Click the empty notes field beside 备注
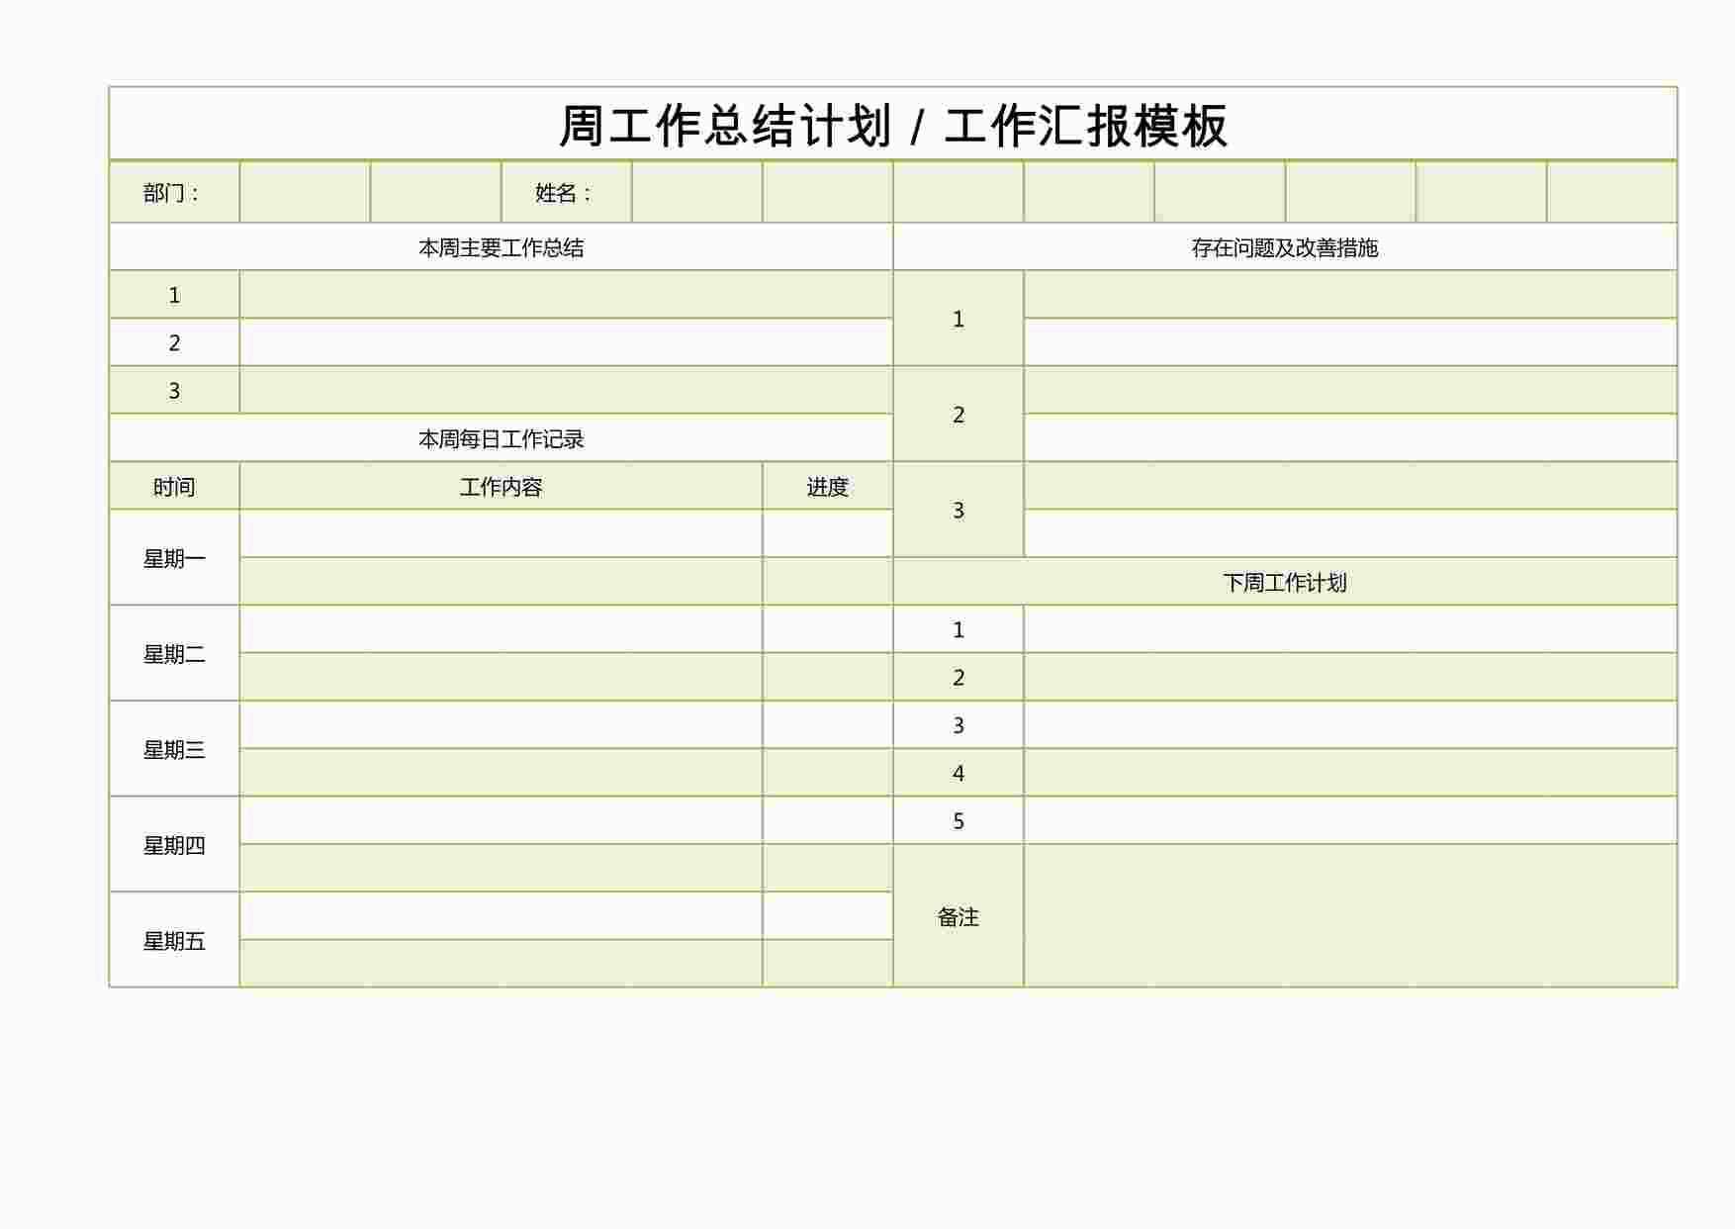The height and width of the screenshot is (1229, 1735). pyautogui.click(x=1350, y=916)
